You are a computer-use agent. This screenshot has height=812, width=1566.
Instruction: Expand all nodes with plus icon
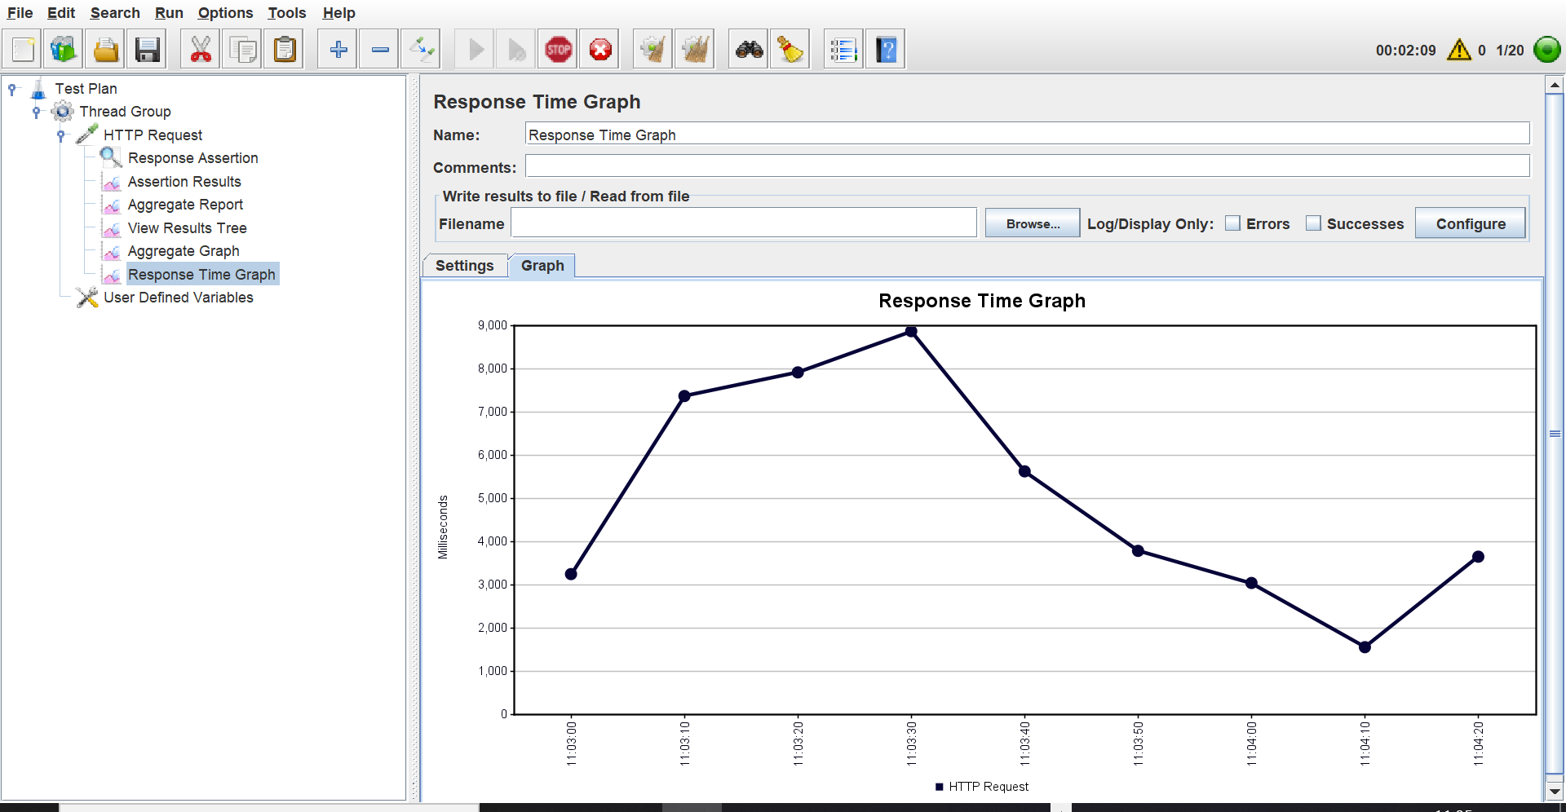(x=338, y=50)
